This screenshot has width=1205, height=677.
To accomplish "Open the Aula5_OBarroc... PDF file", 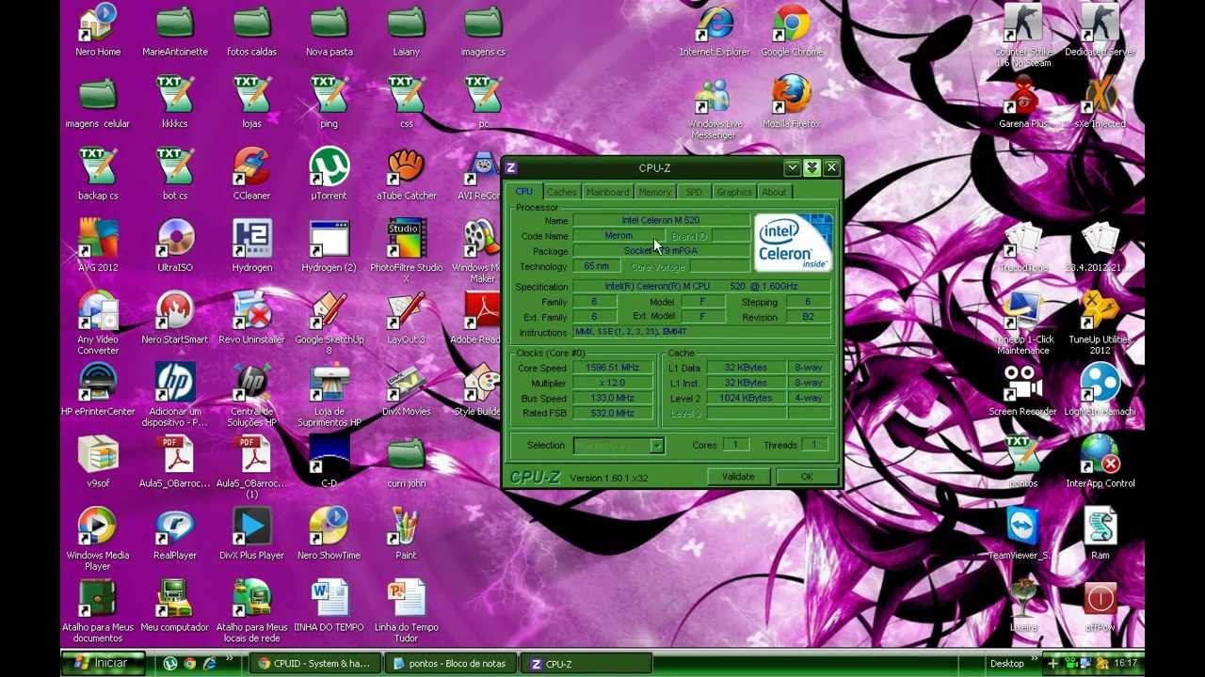I will pyautogui.click(x=175, y=462).
